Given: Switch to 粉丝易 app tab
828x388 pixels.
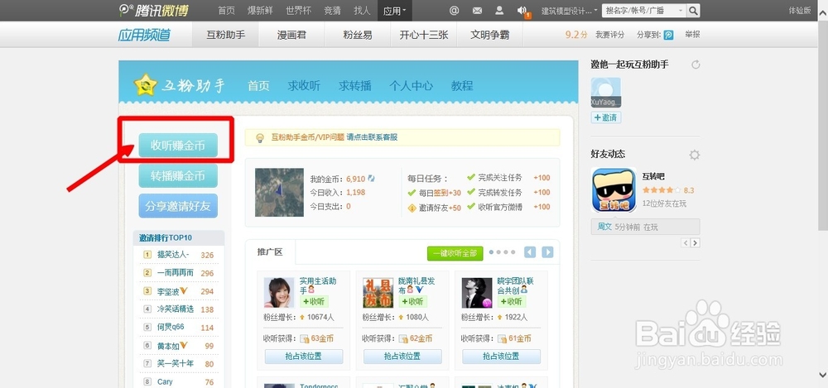Looking at the screenshot, I should 358,35.
